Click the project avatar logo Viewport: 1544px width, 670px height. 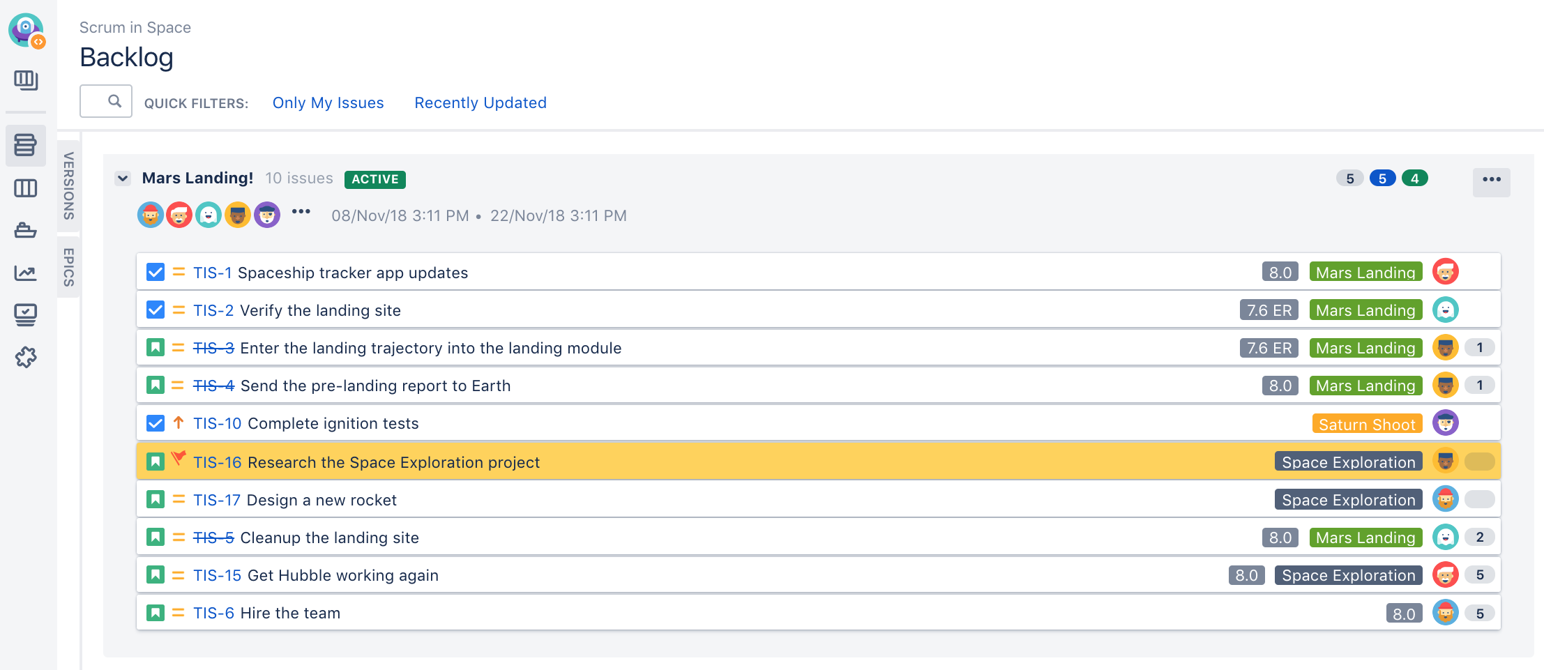point(27,31)
